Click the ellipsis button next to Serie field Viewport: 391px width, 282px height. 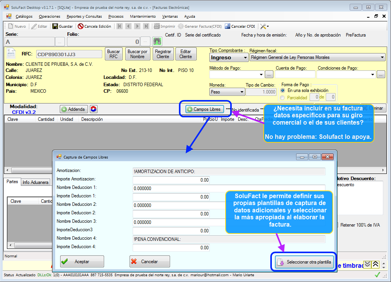[x=60, y=42]
